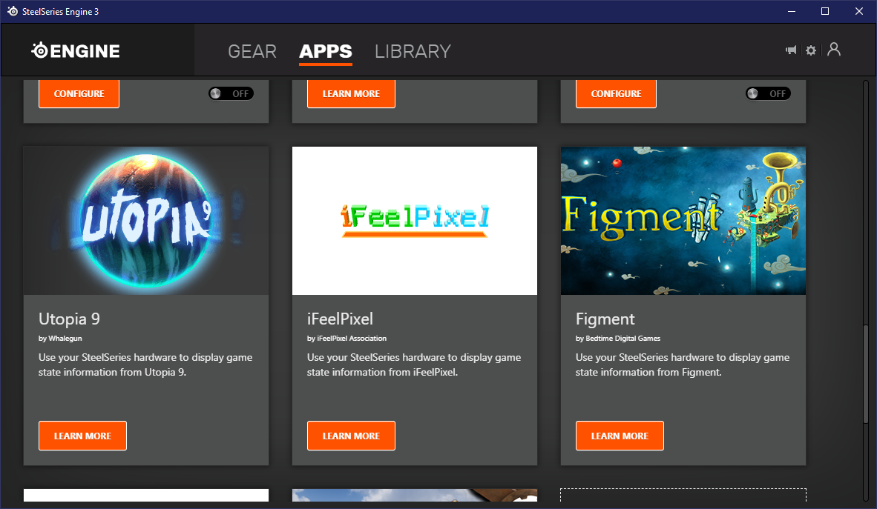The width and height of the screenshot is (877, 509).
Task: Click the iFeelPixel description text
Action: [x=414, y=365]
